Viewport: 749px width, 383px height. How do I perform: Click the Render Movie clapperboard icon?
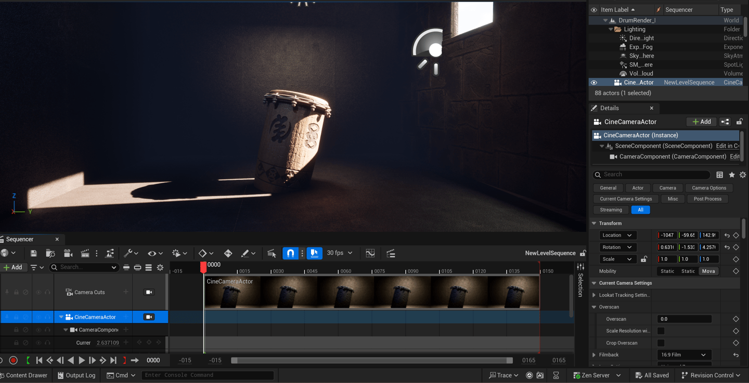coord(85,254)
